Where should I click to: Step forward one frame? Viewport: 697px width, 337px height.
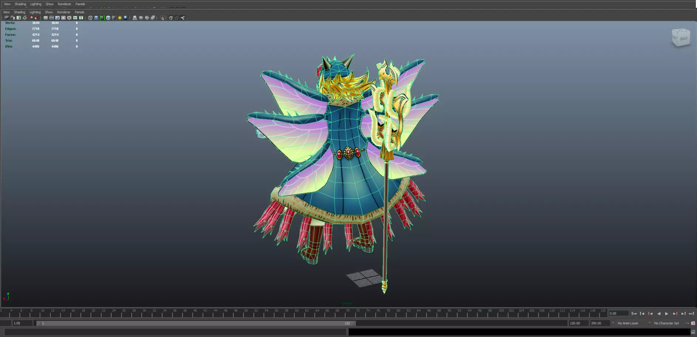click(683, 314)
